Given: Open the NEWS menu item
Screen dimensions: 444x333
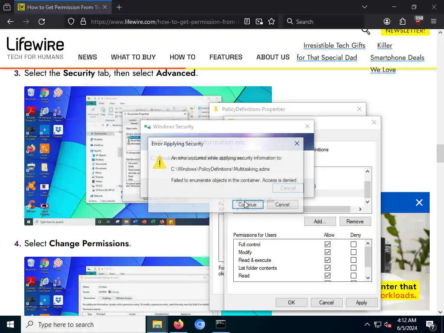Looking at the screenshot, I should pos(88,57).
